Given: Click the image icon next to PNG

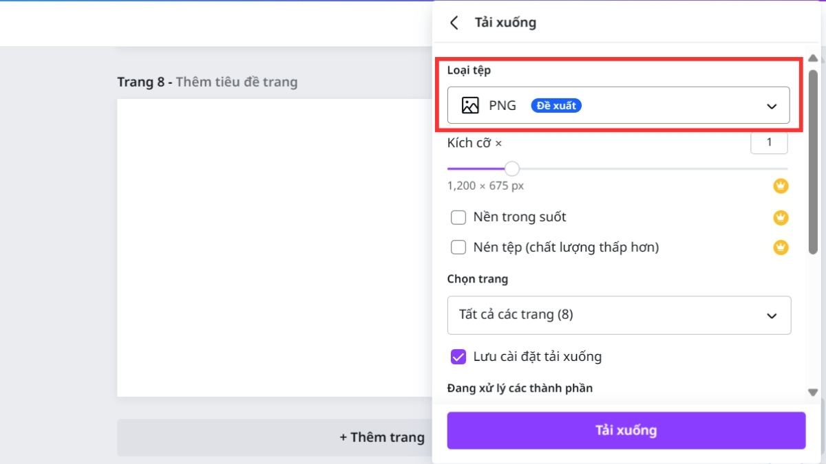Looking at the screenshot, I should [470, 105].
